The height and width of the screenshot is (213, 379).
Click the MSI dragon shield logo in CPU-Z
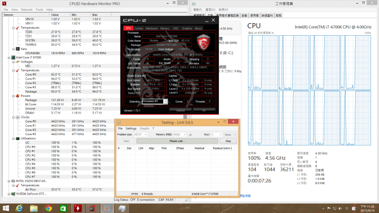click(203, 43)
